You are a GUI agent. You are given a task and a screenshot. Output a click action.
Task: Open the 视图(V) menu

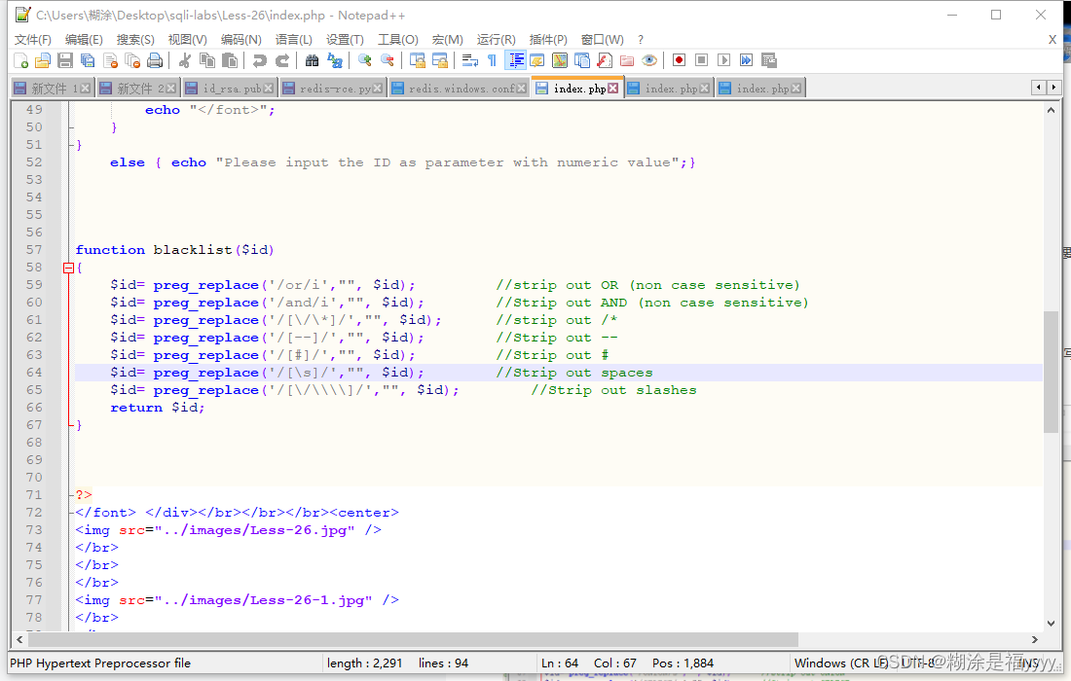coord(187,40)
